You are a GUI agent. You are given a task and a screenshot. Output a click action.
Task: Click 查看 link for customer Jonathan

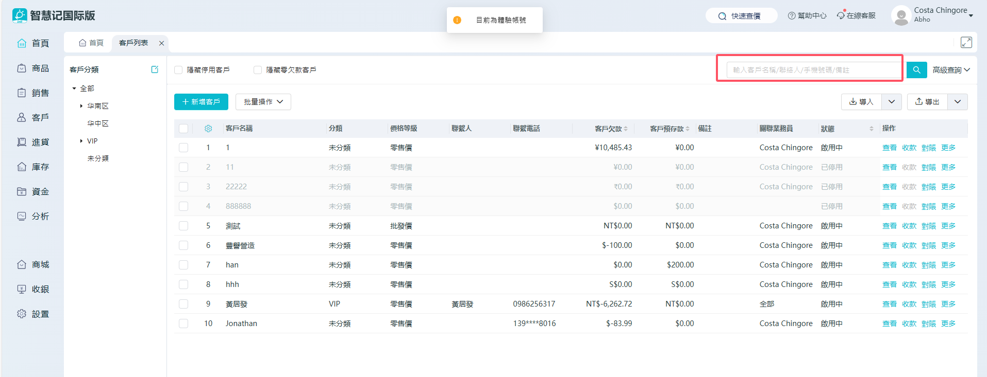[x=889, y=324]
